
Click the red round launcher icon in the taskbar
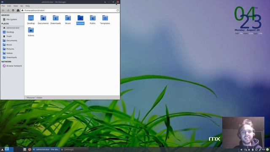click(30, 149)
